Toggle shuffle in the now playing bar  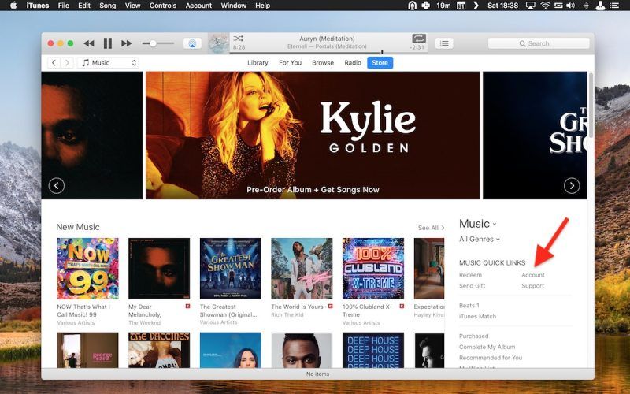239,38
